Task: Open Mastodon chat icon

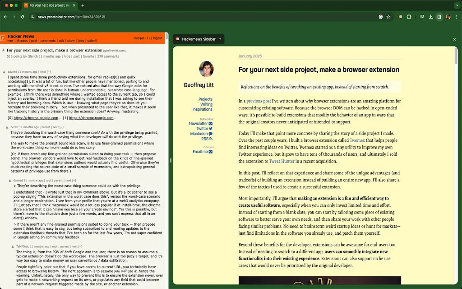Action: [x=210, y=134]
